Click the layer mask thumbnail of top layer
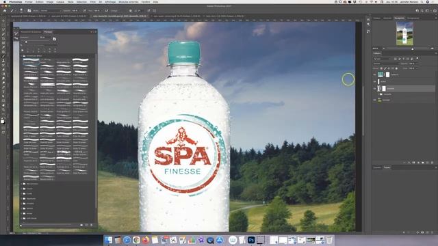Viewport: 438px width, 246px height. pos(388,74)
